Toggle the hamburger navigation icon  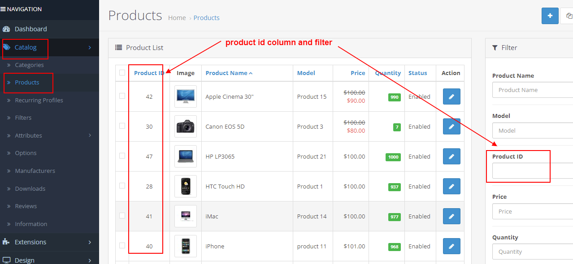click(3, 9)
